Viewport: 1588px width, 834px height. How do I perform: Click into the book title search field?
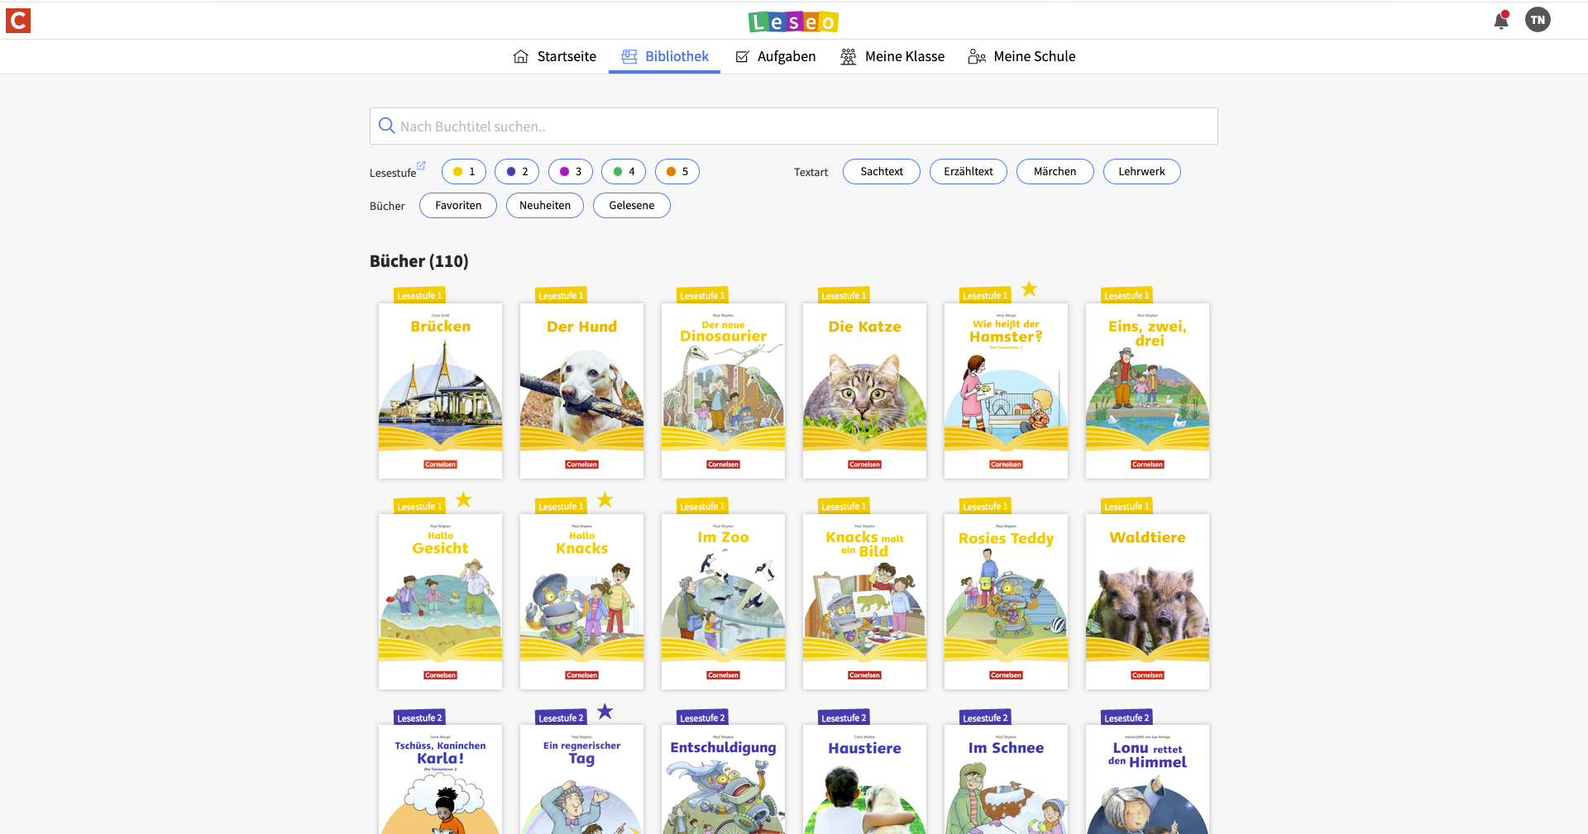tap(794, 126)
